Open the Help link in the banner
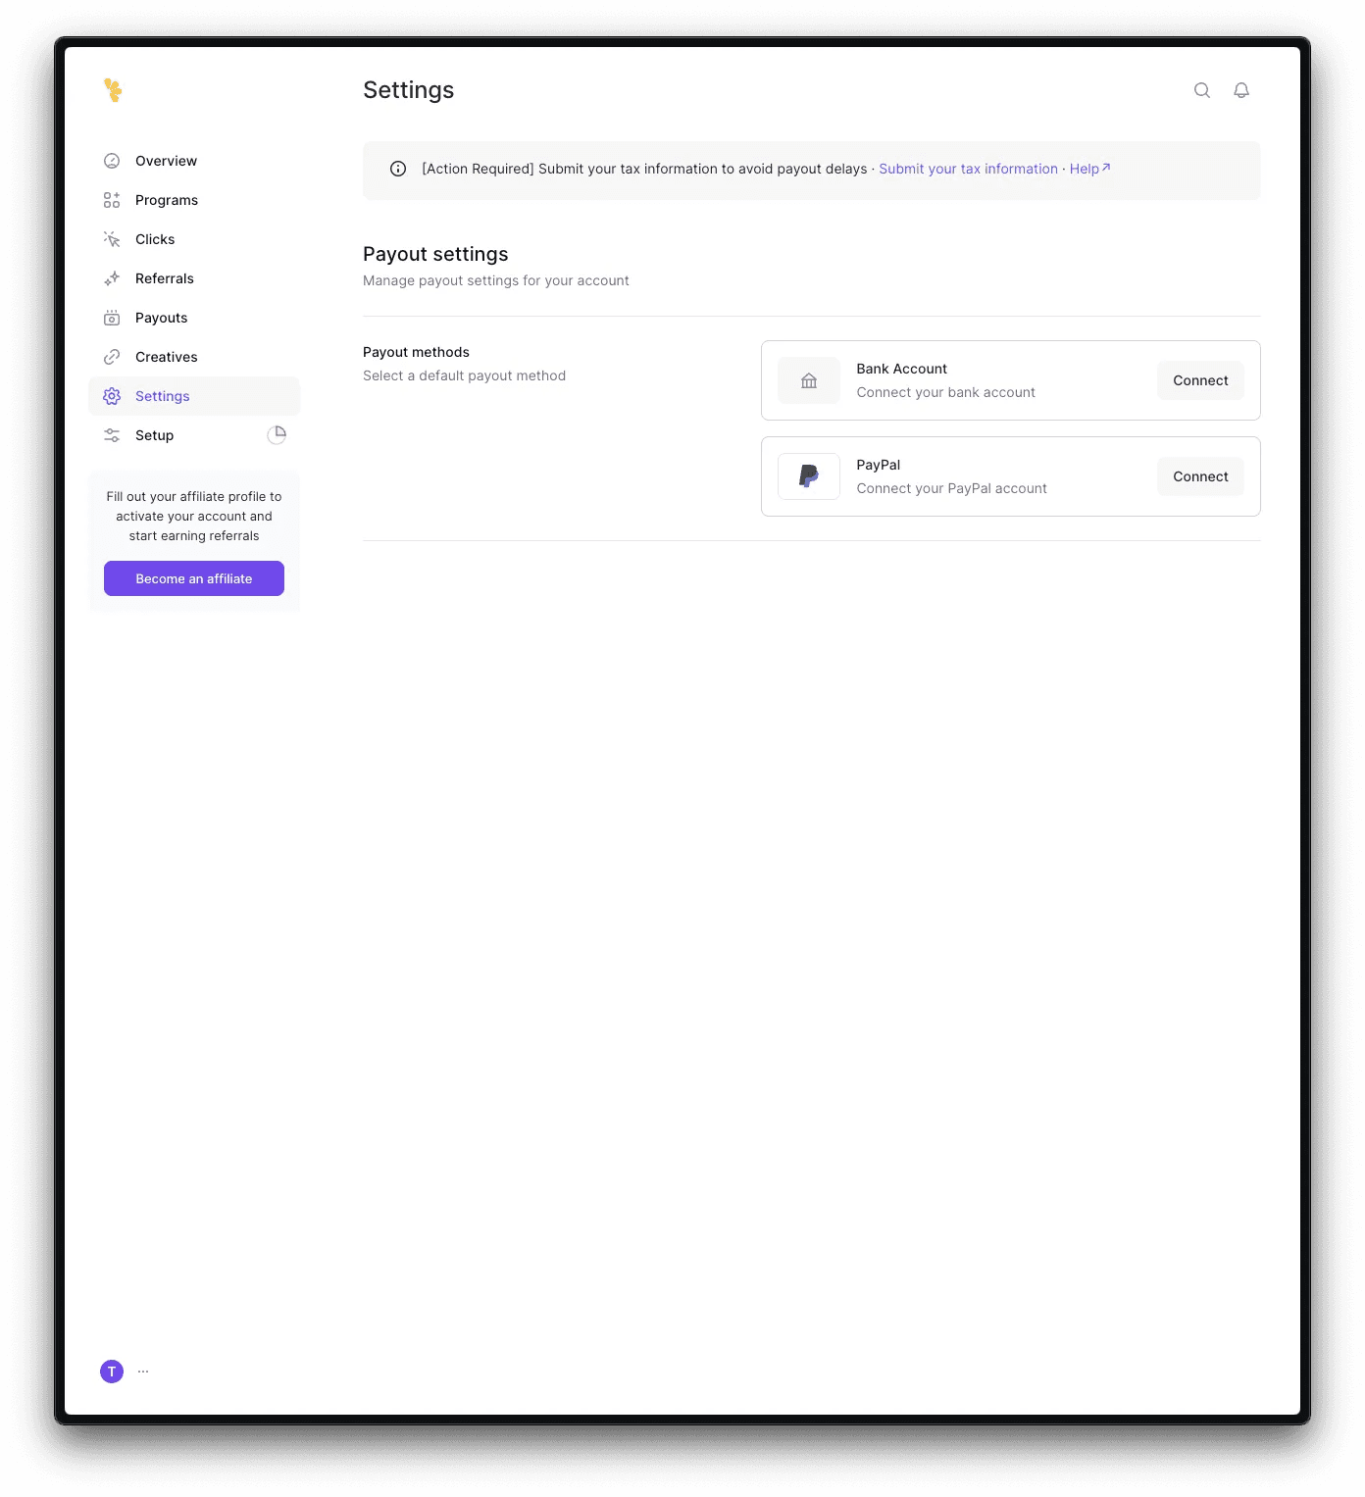Image resolution: width=1365 pixels, height=1497 pixels. tap(1089, 169)
